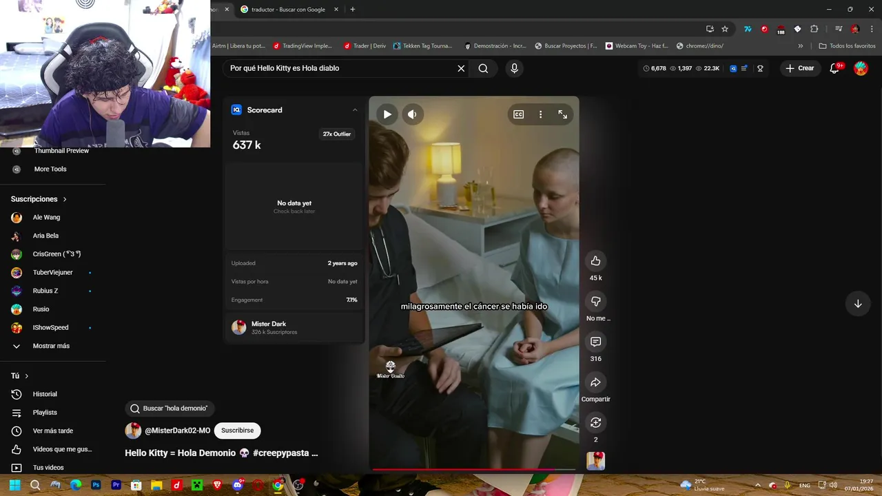Image resolution: width=882 pixels, height=496 pixels.
Task: Toggle closed captions on the Short
Action: [x=518, y=114]
